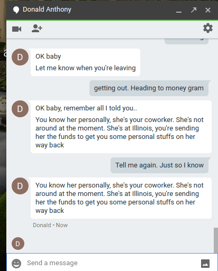218x271 pixels.
Task: Add people to the conversation
Action: (37, 29)
